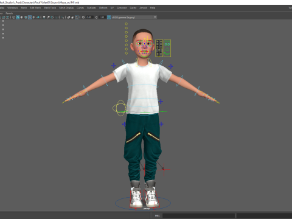
Task: Open the Mesh Tools menu
Action: tap(50, 8)
